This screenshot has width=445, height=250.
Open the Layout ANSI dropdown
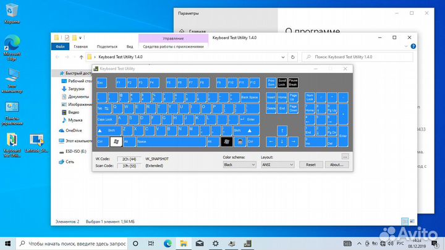[278, 165]
